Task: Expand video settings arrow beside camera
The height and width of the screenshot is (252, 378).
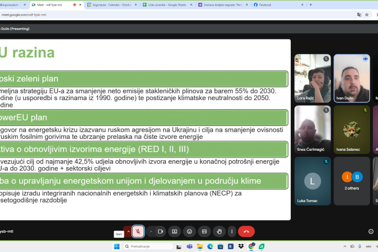Action: [x=151, y=231]
